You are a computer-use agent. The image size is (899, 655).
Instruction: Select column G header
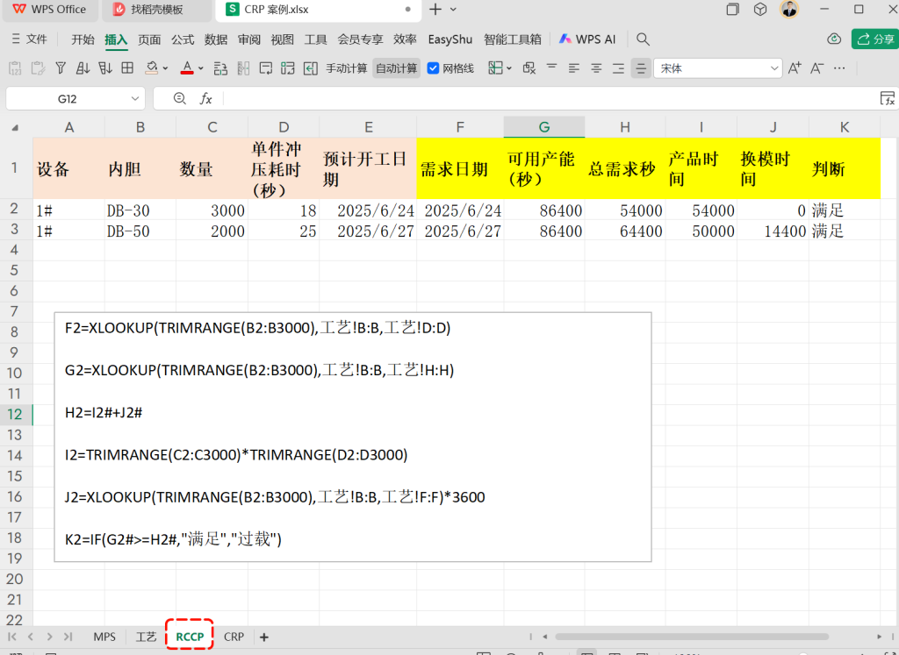(x=544, y=127)
